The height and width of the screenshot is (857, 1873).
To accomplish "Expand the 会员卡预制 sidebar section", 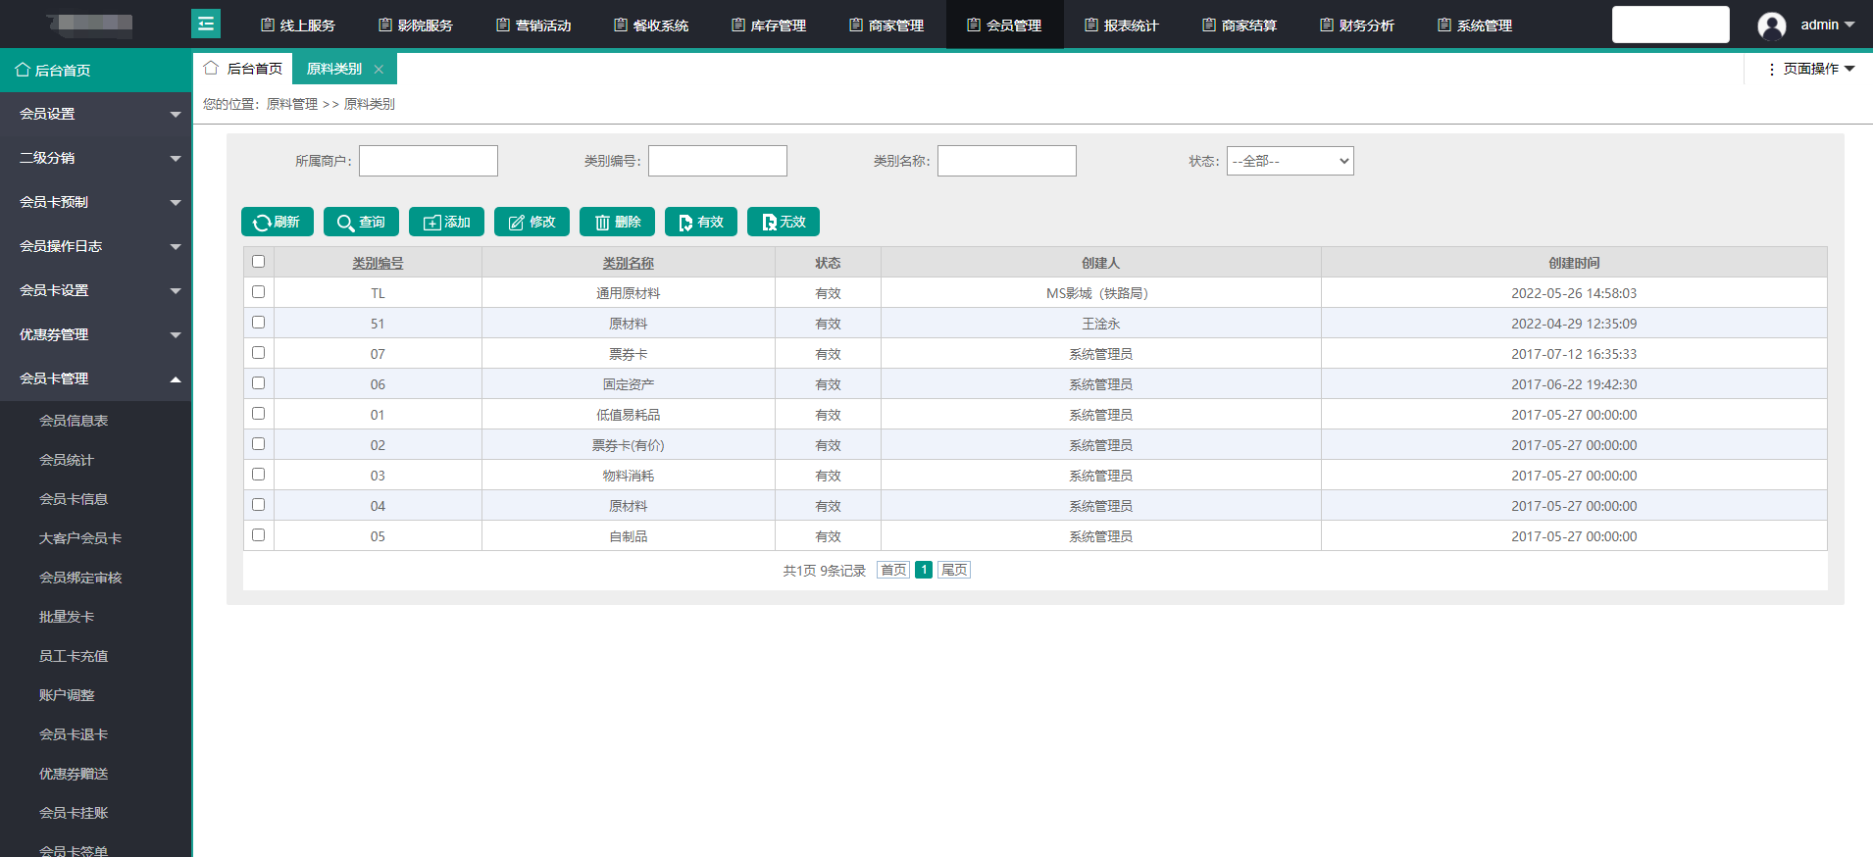I will [95, 202].
